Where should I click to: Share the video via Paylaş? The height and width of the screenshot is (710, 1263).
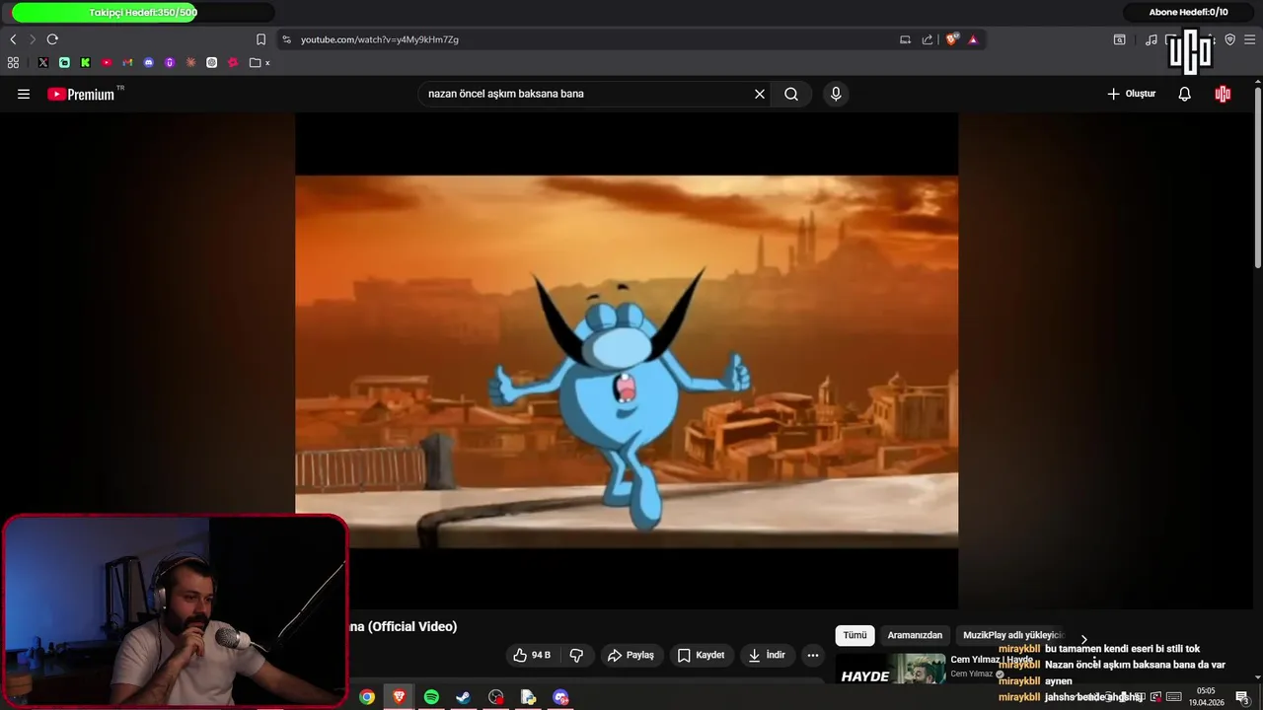631,655
